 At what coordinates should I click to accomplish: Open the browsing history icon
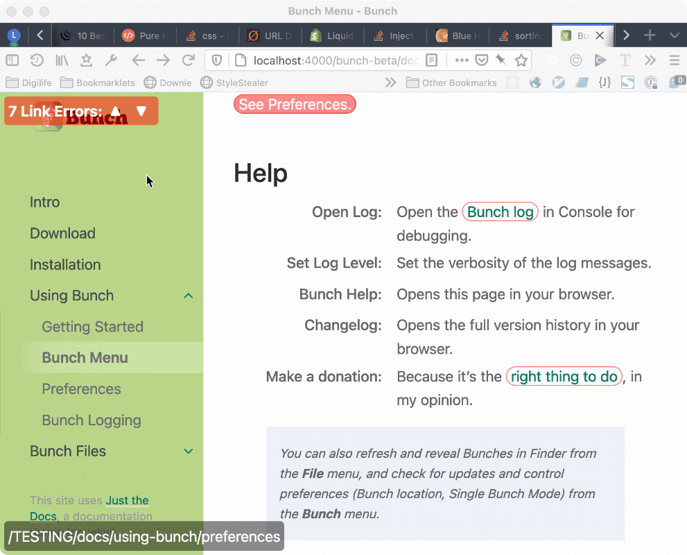(x=37, y=60)
